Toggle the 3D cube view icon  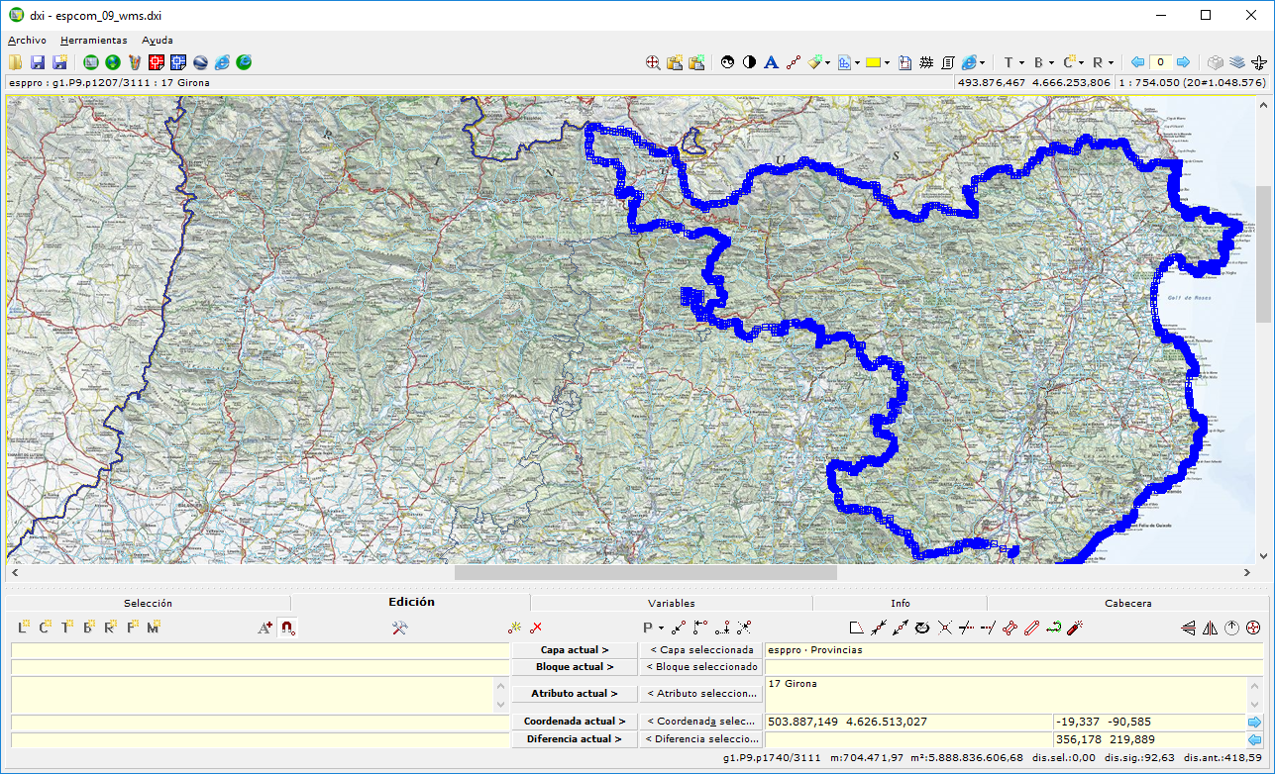tap(1216, 62)
